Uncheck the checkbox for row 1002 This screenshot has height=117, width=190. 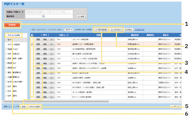pos(32,44)
